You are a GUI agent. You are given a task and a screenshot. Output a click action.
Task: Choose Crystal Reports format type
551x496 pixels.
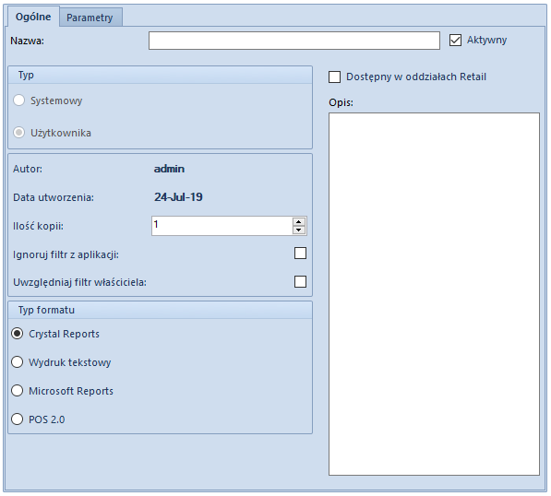point(18,334)
